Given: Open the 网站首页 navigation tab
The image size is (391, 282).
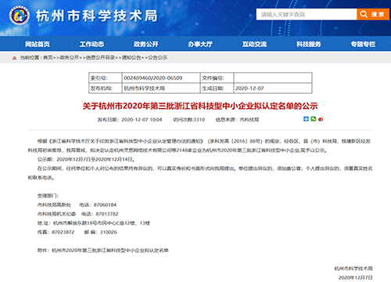Looking at the screenshot, I should (x=38, y=44).
